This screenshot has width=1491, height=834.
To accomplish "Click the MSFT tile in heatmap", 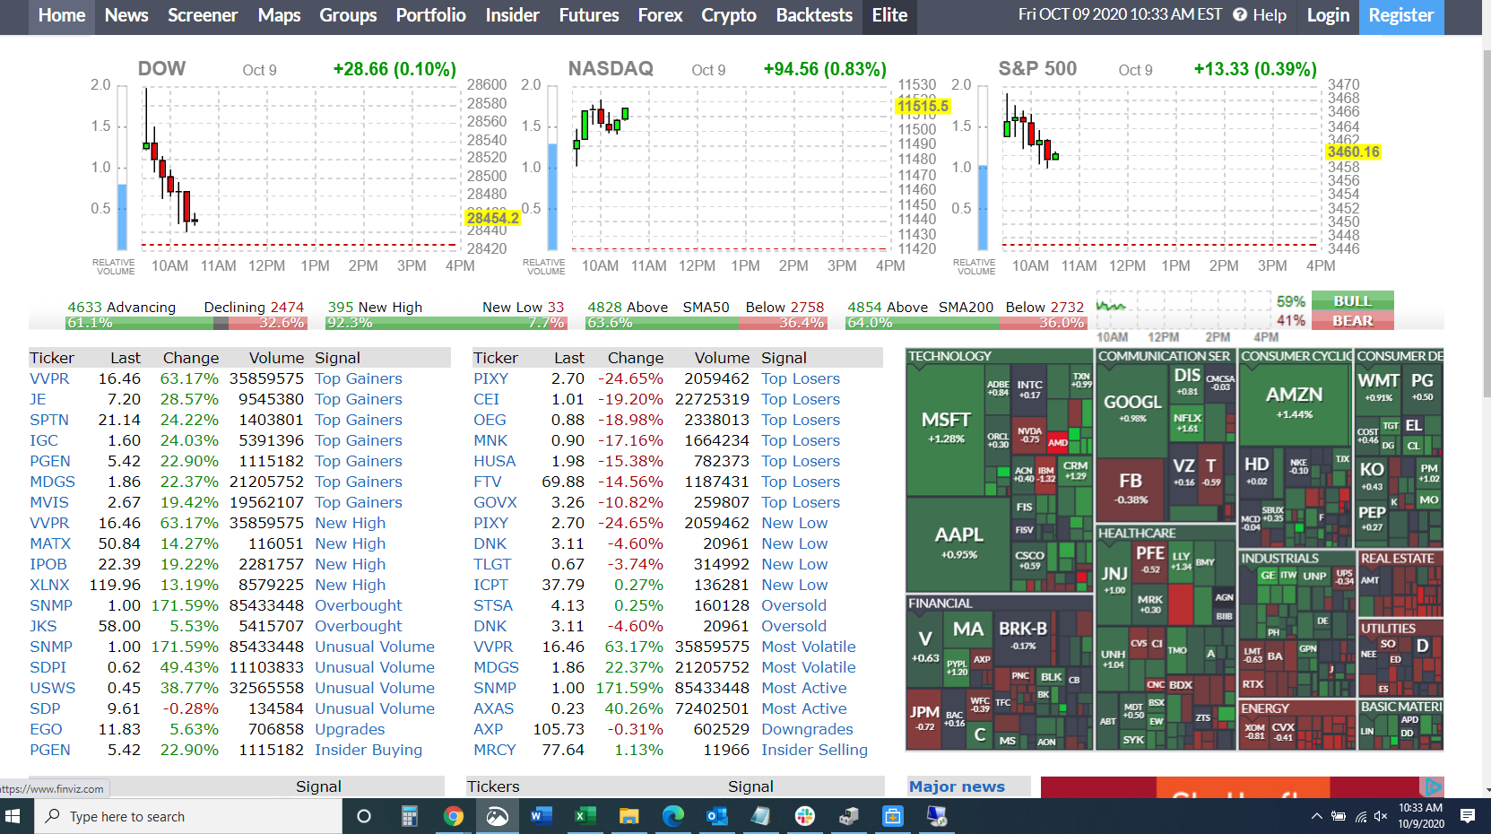I will coord(946,429).
